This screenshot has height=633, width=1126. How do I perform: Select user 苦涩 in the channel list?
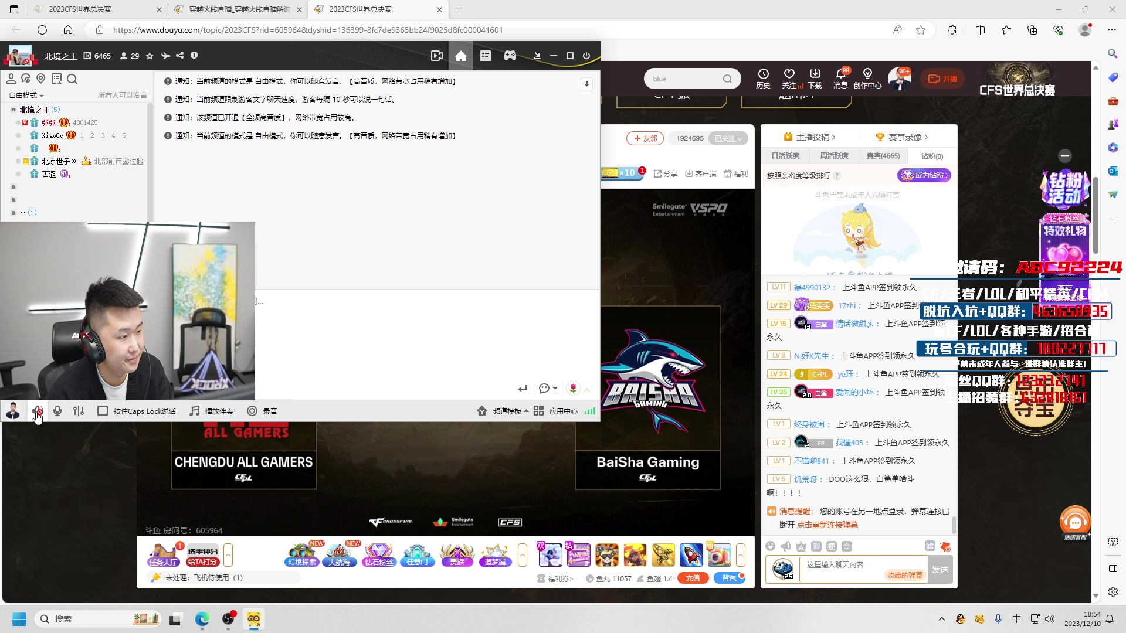[49, 174]
